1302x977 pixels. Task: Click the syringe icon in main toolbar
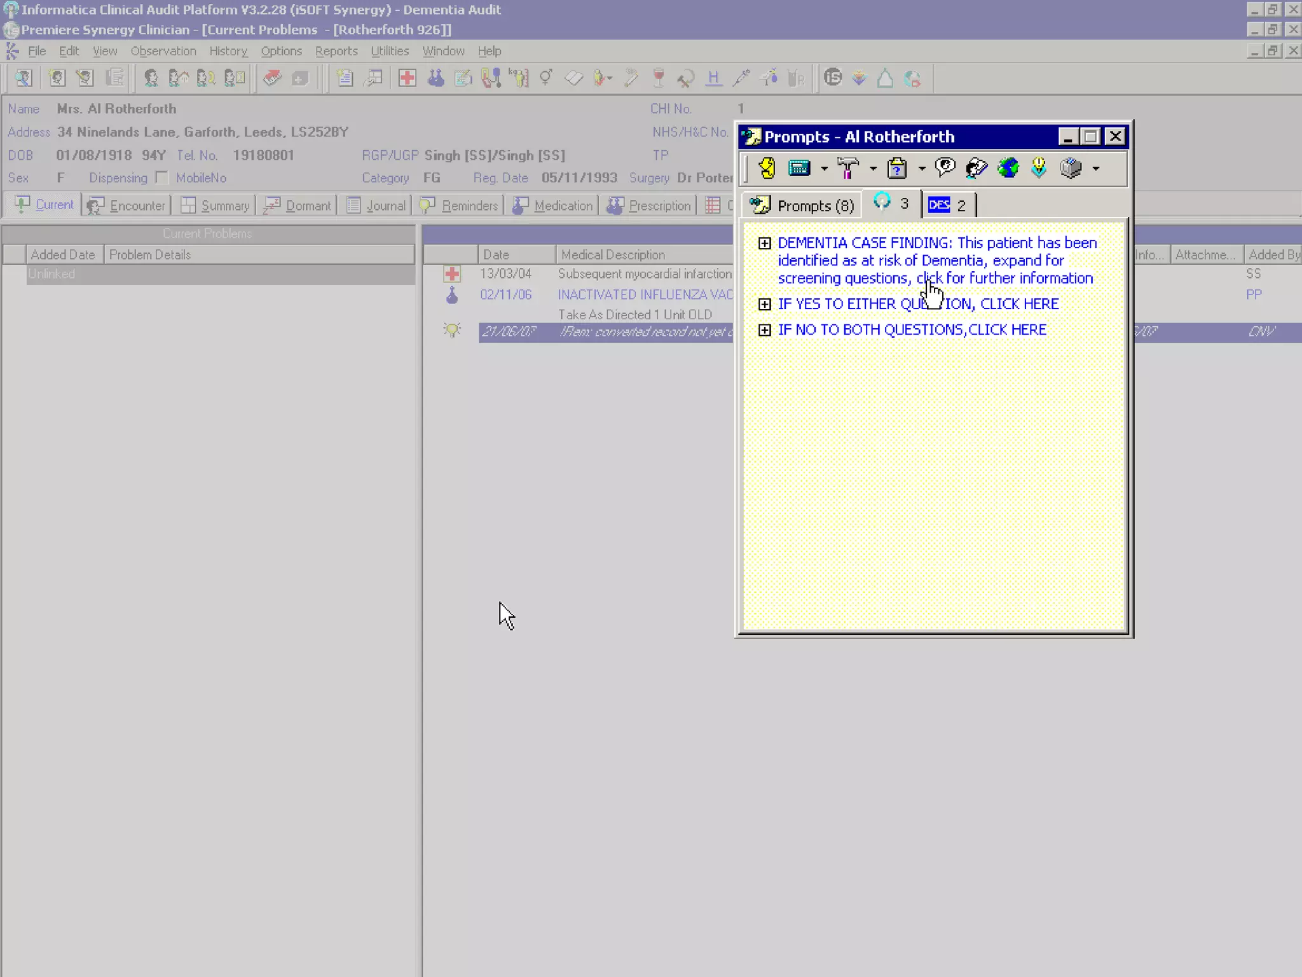point(741,78)
